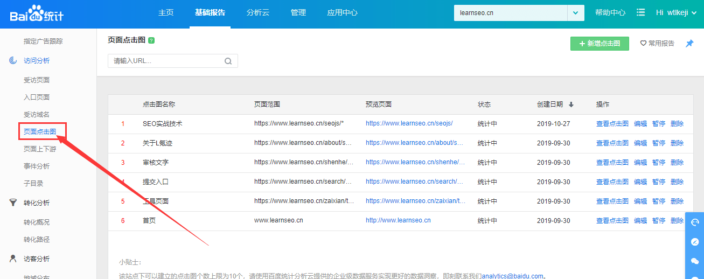The image size is (704, 279).
Task: Open the learnseo.cn site dropdown arrow
Action: click(576, 13)
